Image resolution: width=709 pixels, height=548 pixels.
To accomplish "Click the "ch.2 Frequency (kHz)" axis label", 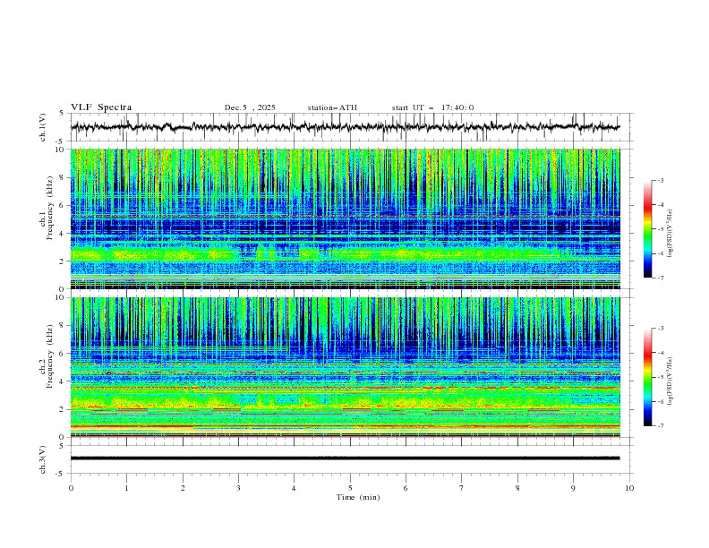I will click(47, 356).
